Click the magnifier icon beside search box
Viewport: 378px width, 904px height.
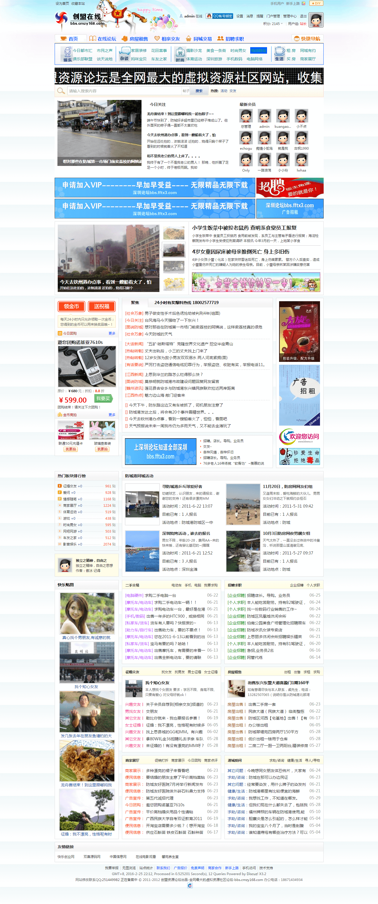[61, 91]
